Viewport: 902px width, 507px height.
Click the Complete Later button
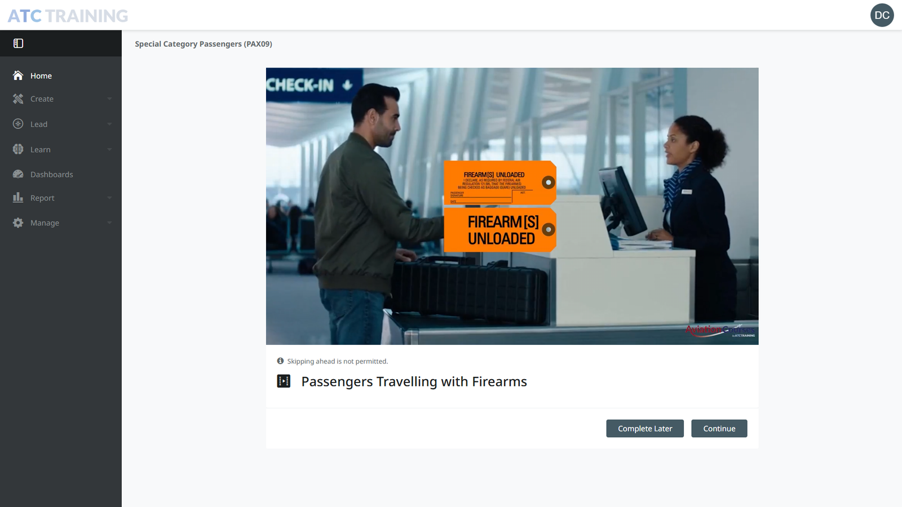645,429
